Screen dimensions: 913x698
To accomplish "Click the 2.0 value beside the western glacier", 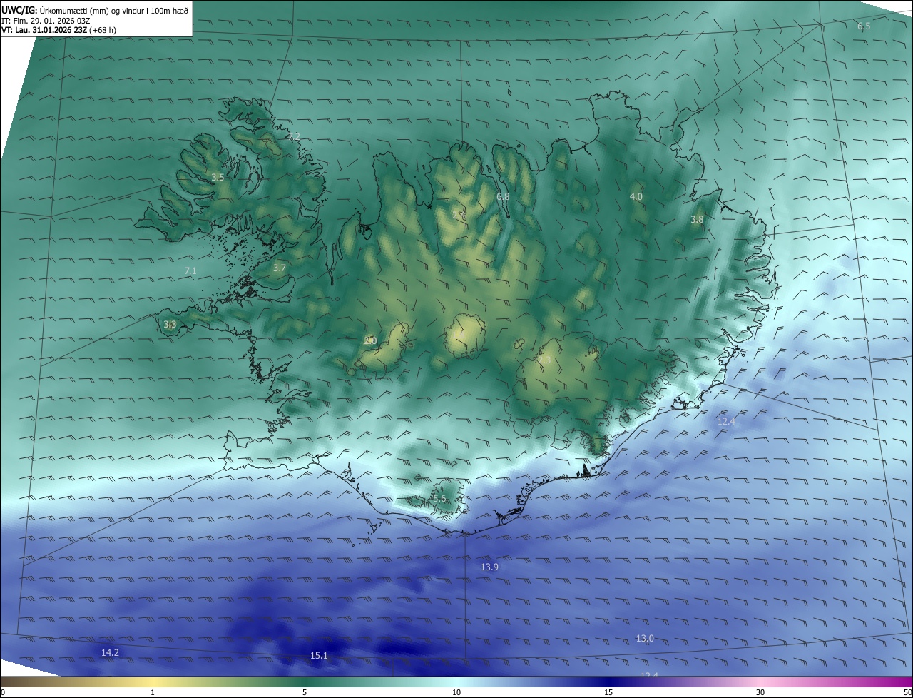I will coord(370,341).
